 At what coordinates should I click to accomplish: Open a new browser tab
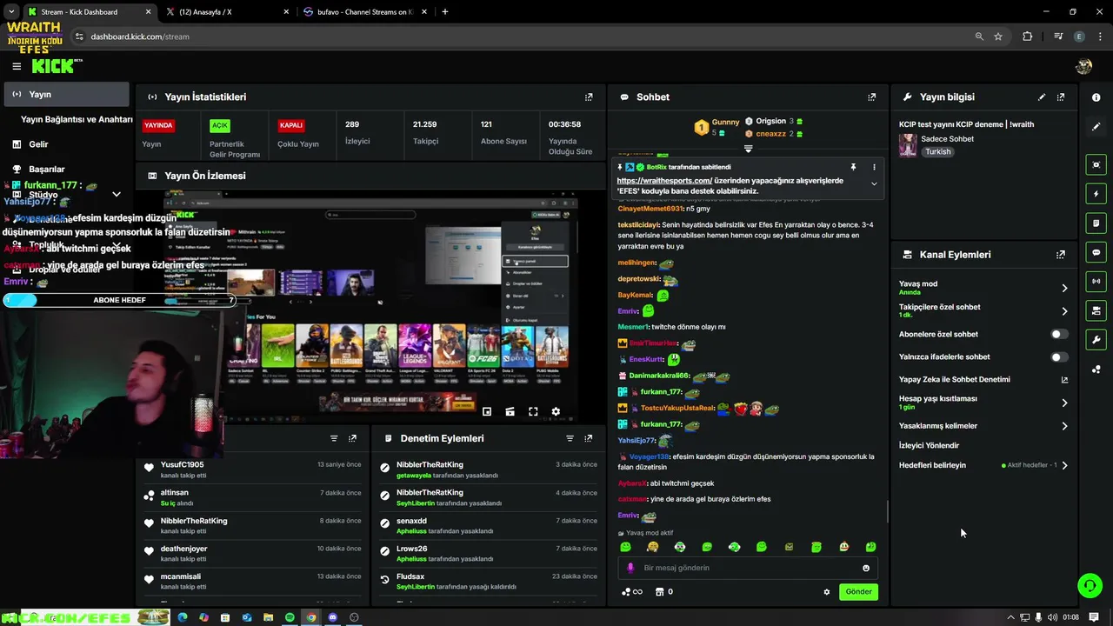click(445, 12)
